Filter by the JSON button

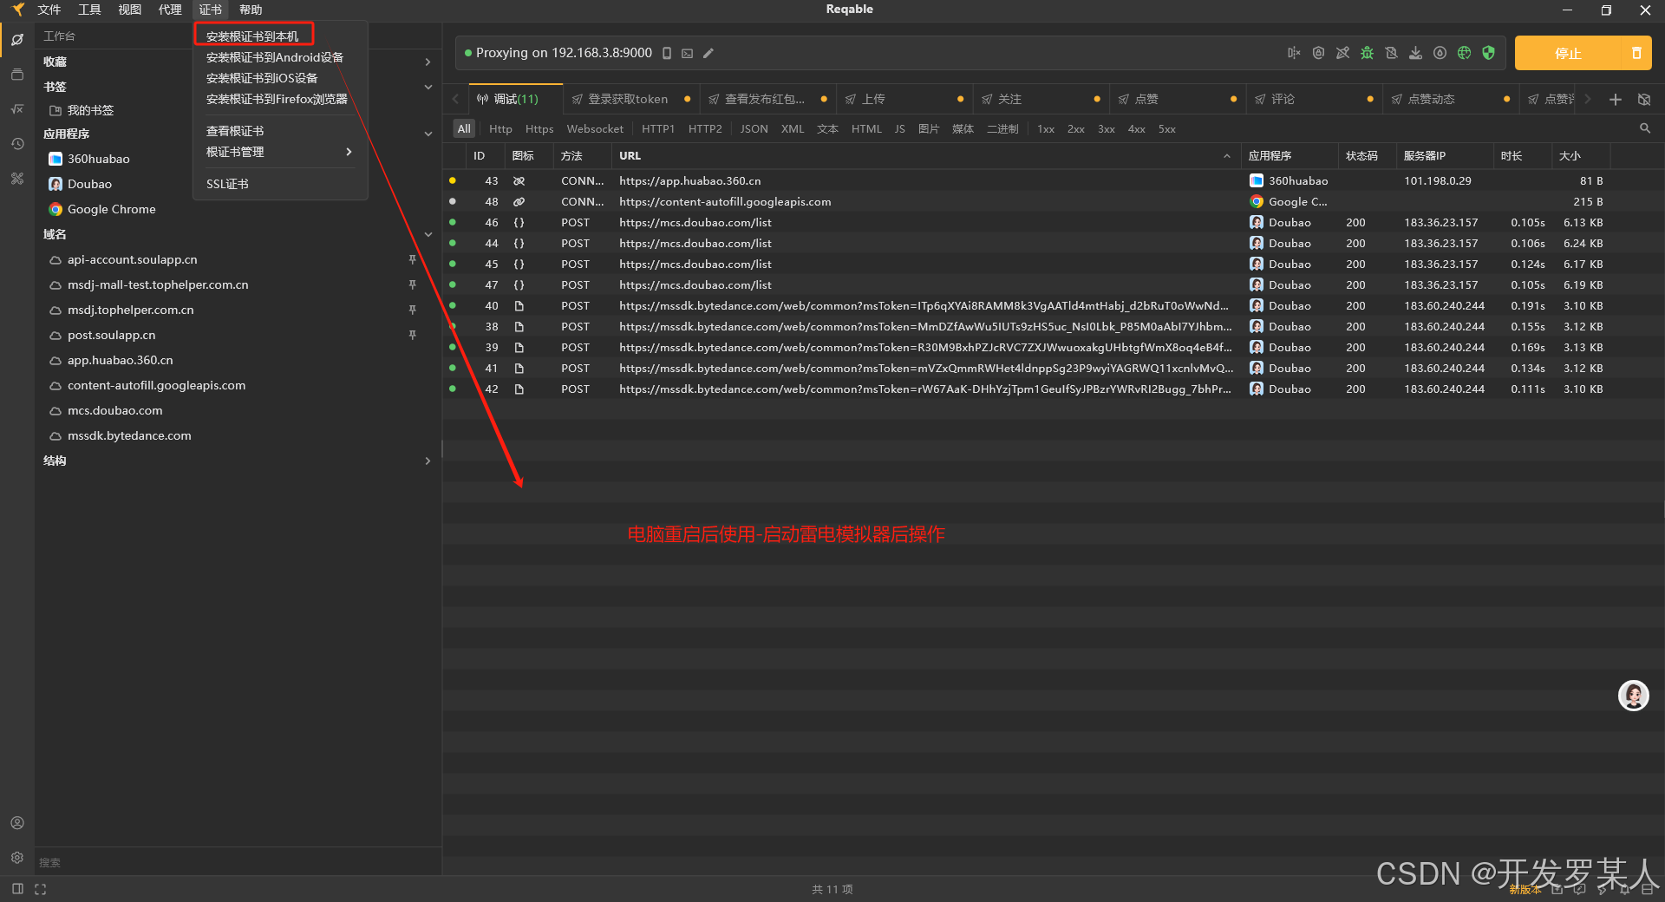click(x=754, y=128)
